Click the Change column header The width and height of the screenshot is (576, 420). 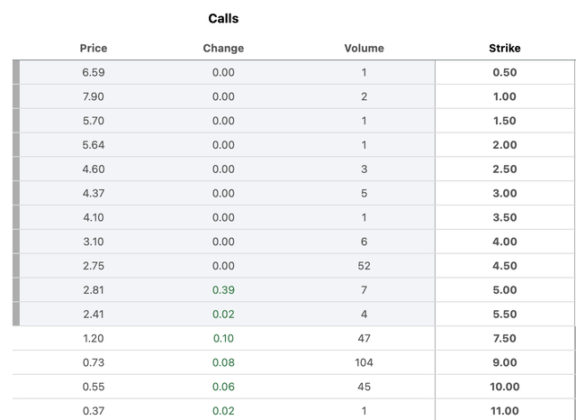[223, 48]
